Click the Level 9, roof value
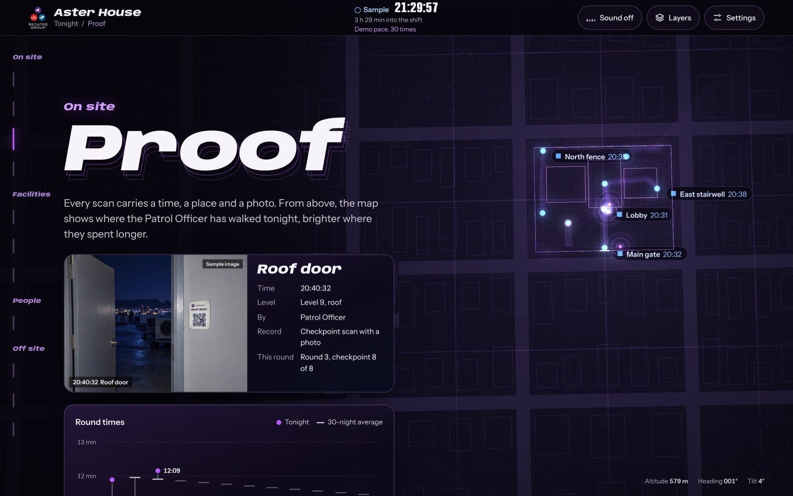This screenshot has width=793, height=496. coord(321,302)
